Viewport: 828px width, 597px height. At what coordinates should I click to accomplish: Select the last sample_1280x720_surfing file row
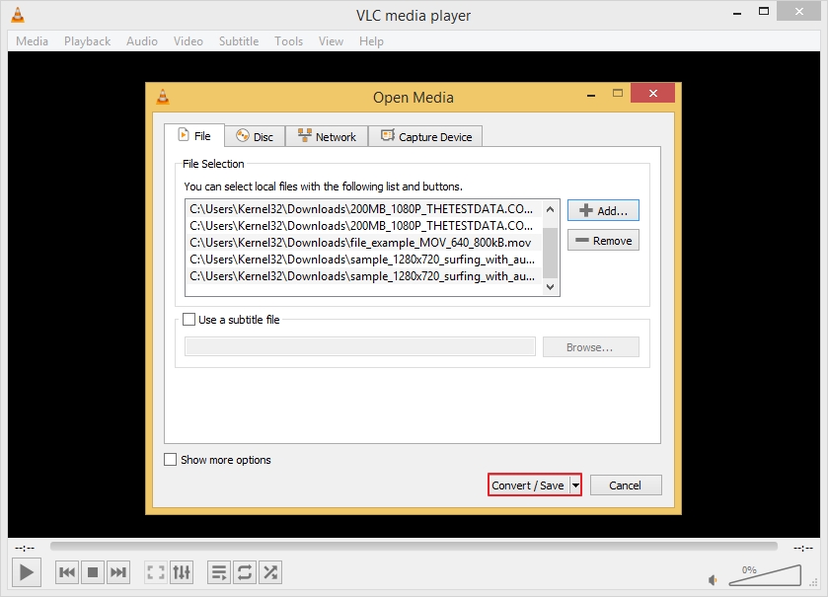(364, 276)
